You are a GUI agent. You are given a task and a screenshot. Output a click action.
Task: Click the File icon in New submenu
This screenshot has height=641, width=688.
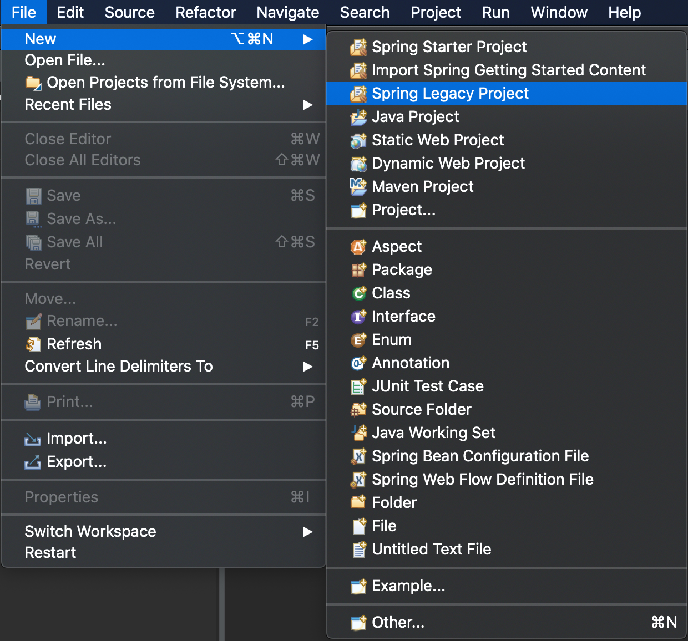pos(358,526)
